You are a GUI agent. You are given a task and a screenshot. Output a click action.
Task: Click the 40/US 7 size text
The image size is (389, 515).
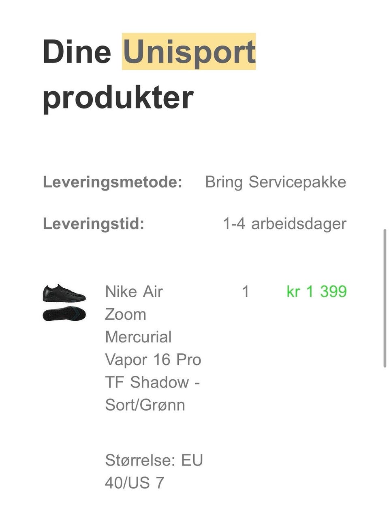point(135,483)
